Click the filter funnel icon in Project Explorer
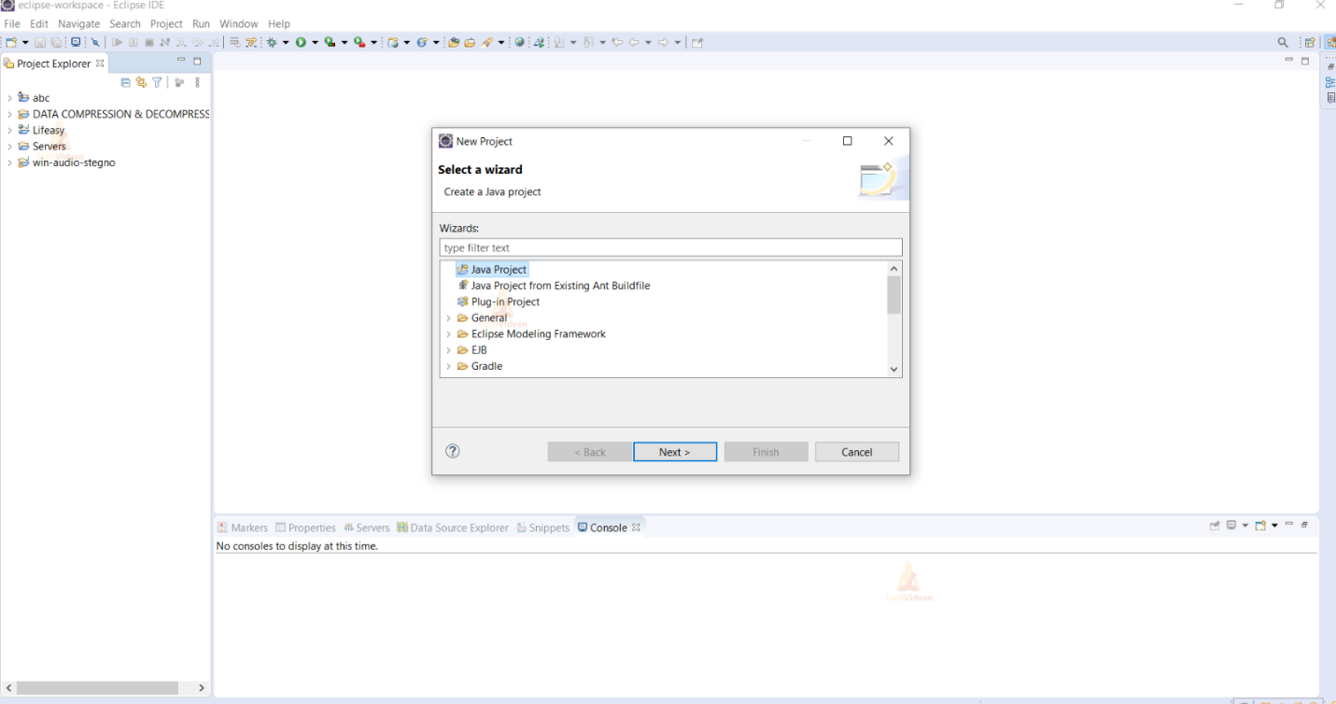Image resolution: width=1336 pixels, height=704 pixels. (x=157, y=82)
